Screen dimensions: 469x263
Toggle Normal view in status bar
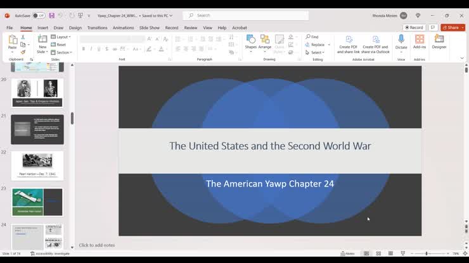366,254
